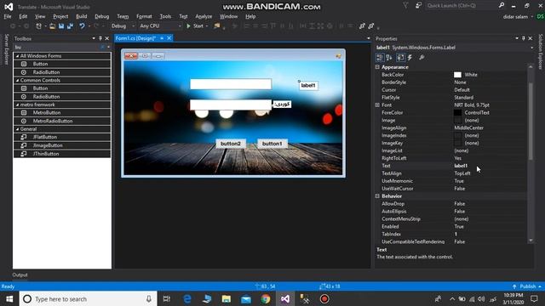Screen dimensions: 545x306
Task: Click the New Project toolbar icon
Action: pos(38,26)
